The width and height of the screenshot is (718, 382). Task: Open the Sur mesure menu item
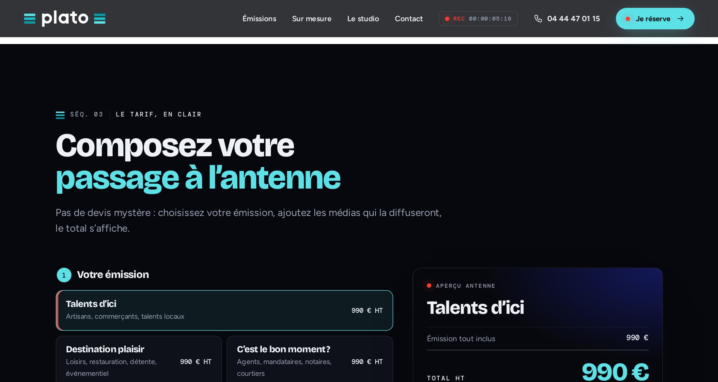[312, 19]
